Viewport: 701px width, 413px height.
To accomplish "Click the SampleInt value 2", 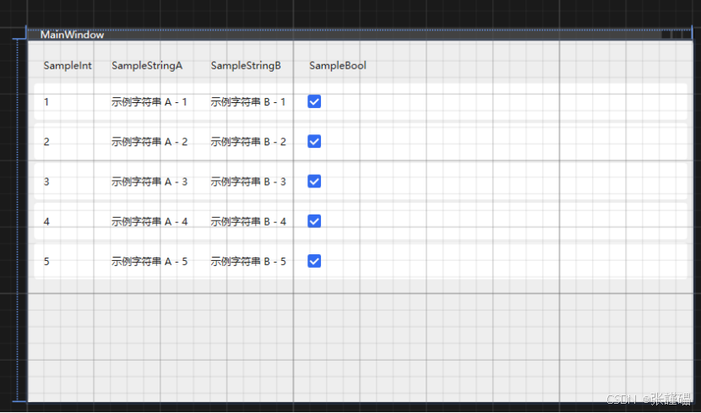I will [46, 142].
